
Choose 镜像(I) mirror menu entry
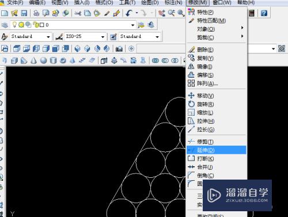pyautogui.click(x=217, y=67)
